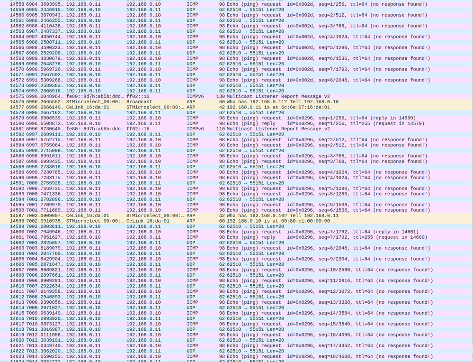
Task: Select packet 14623 with seq=18/4608
Action: tap(236, 357)
